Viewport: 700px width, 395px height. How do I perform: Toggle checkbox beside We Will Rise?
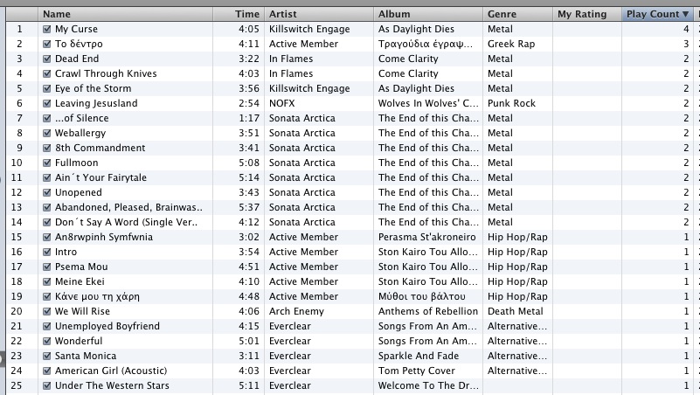click(47, 311)
